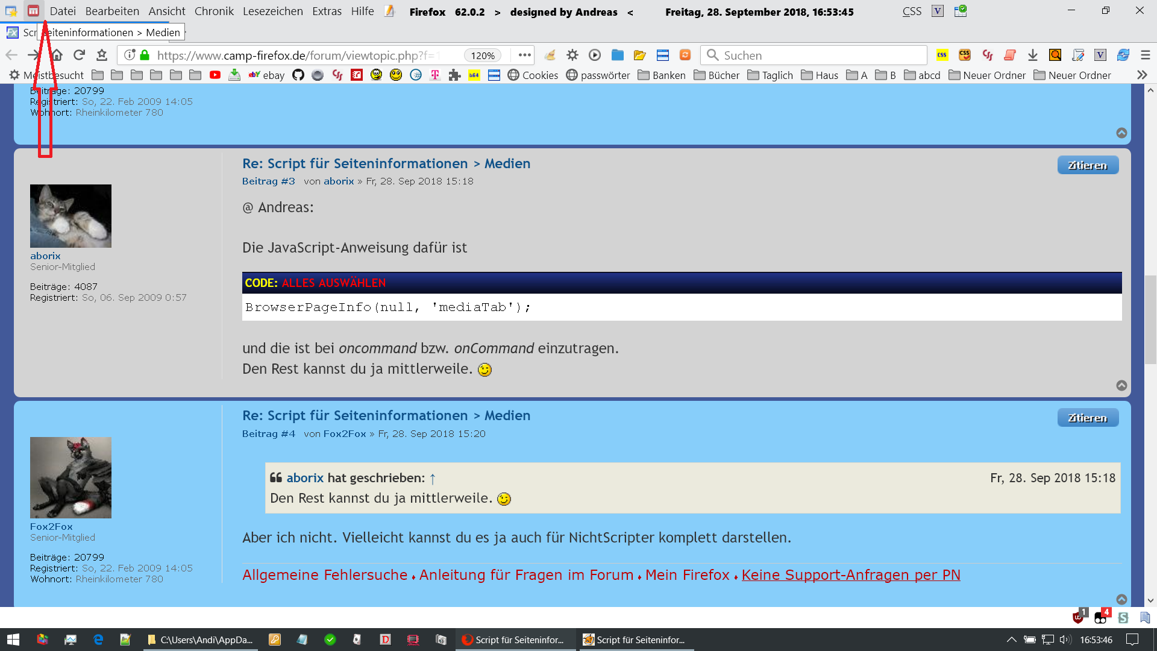This screenshot has height=651, width=1157.
Task: Click Zitieren button on post #3
Action: 1087,165
